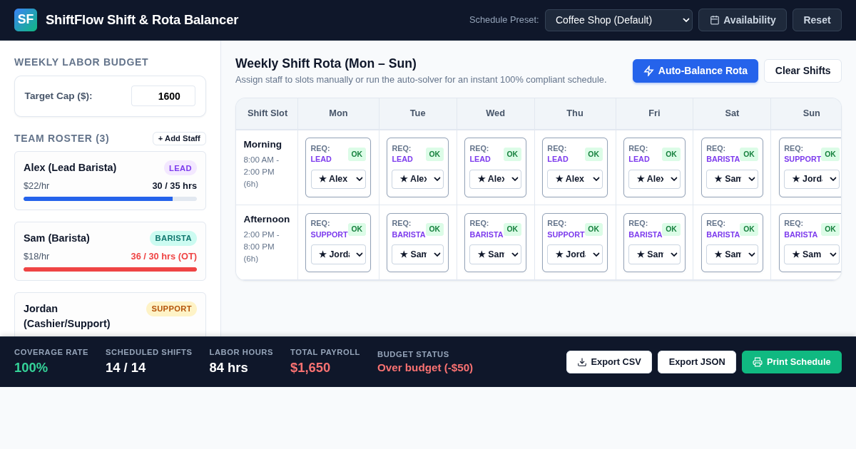
Task: Open Wednesday Morning staff dropdown
Action: tap(495, 179)
